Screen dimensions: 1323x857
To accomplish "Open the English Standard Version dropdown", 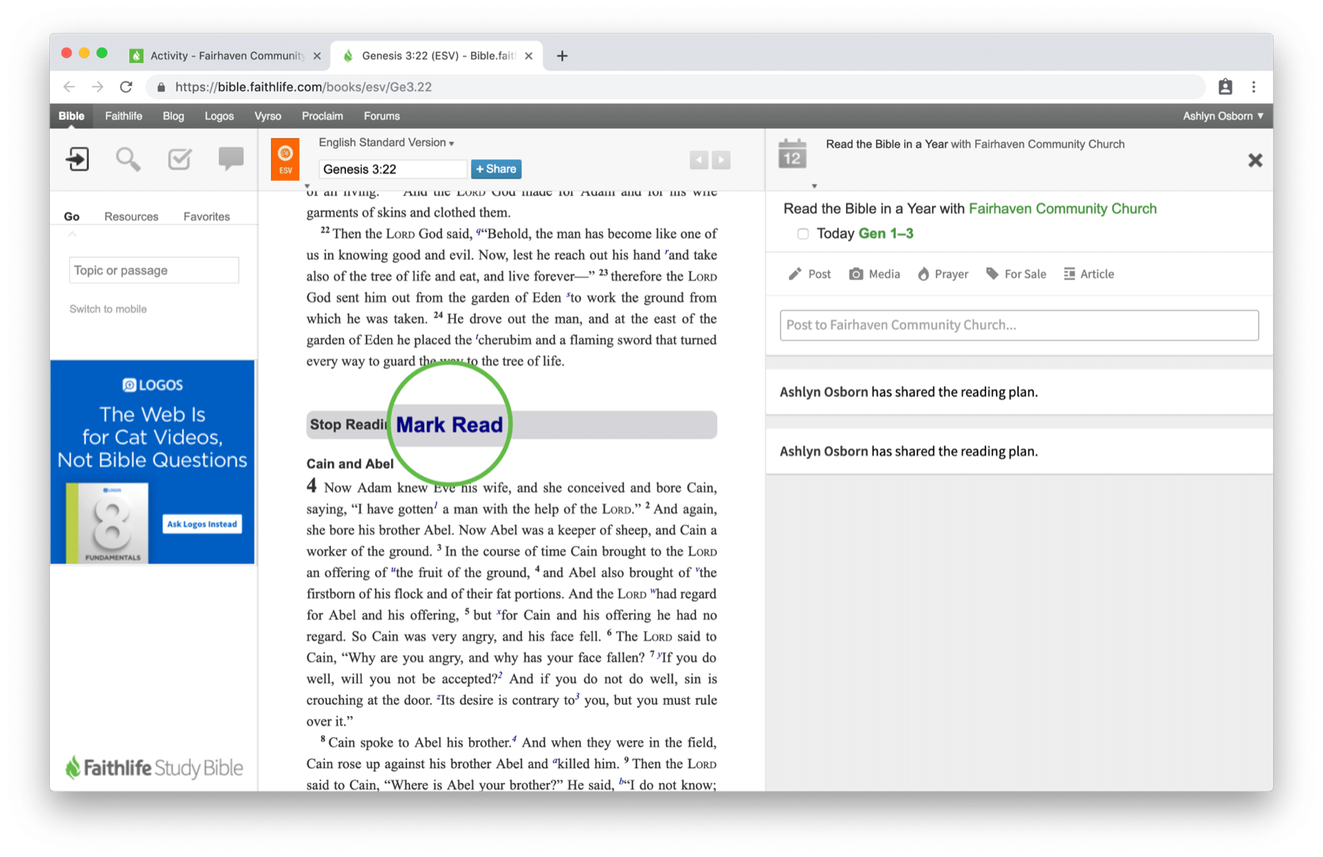I will coord(387,143).
